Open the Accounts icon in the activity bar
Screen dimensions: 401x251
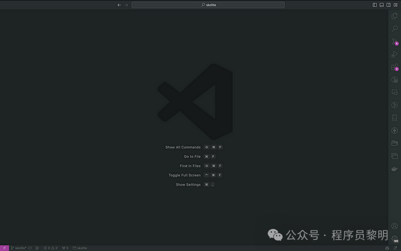[x=394, y=226]
